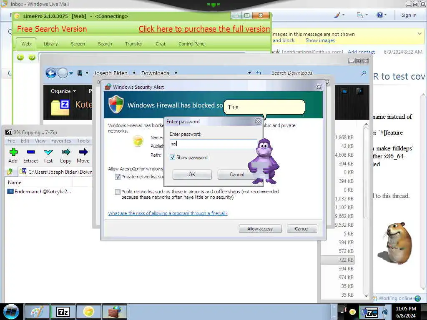Viewport: 427px width, 320px height.
Task: Switch to the Search tab in LimePro
Action: [105, 44]
